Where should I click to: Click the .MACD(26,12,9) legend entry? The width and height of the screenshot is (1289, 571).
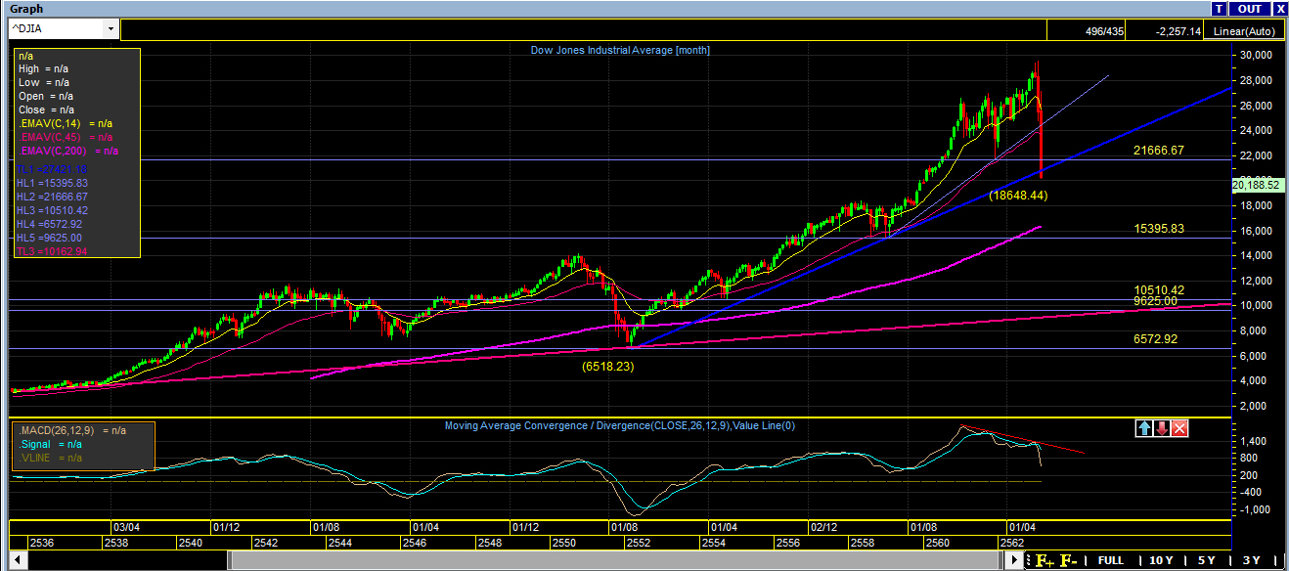click(x=70, y=430)
